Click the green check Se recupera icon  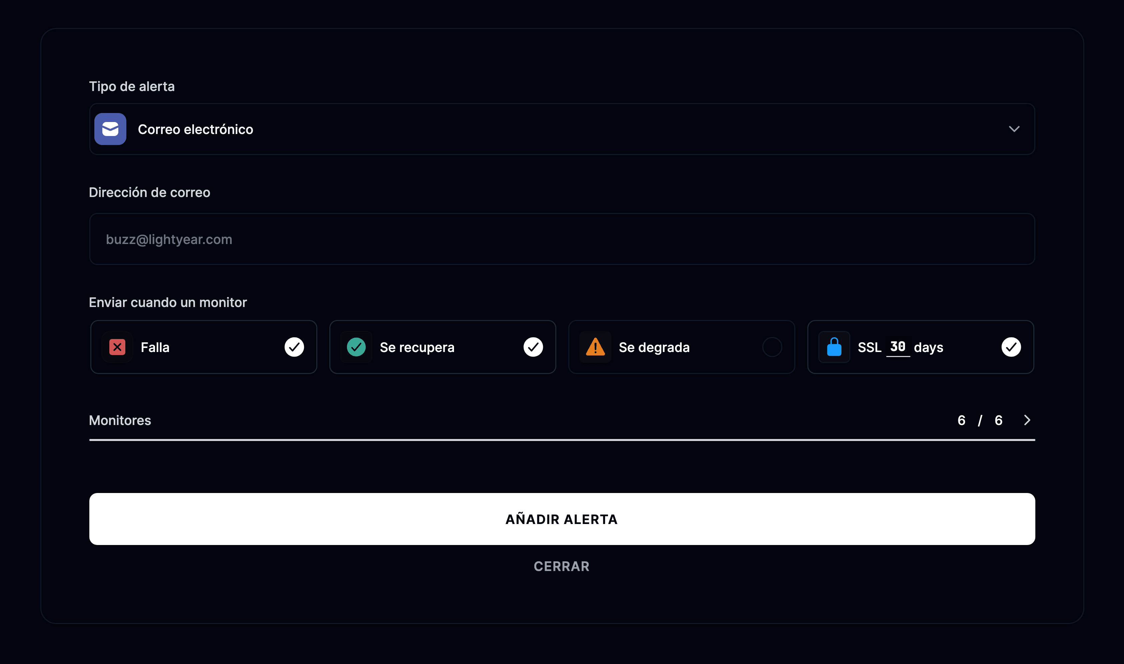pyautogui.click(x=356, y=347)
